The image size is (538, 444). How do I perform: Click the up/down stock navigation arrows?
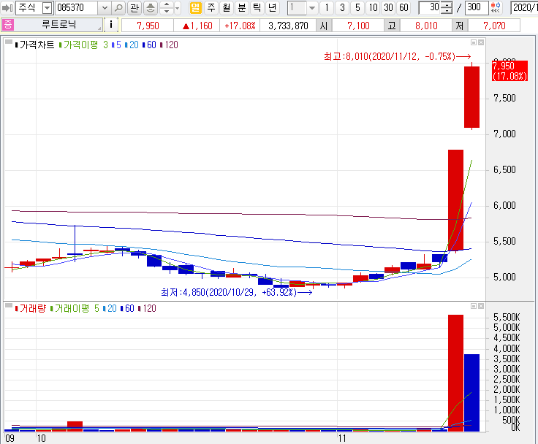(167, 8)
